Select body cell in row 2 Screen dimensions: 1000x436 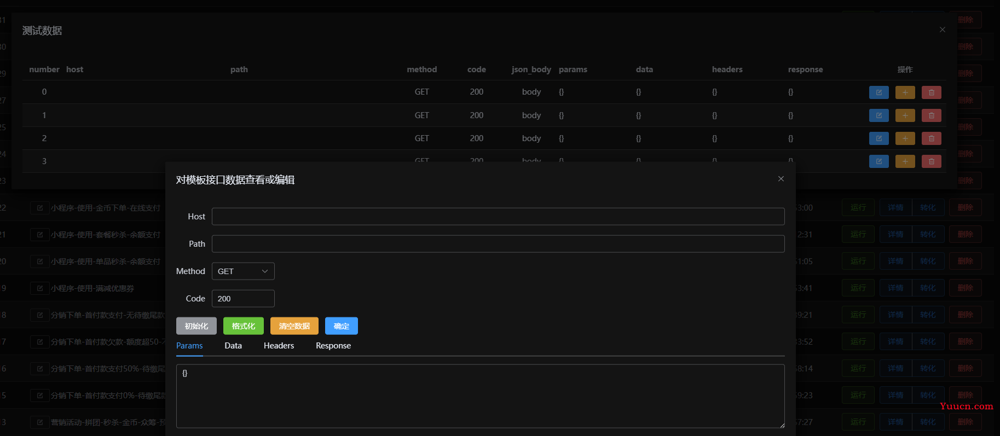[x=531, y=138]
